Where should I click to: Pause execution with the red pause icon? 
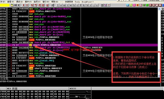(x=27, y=5)
